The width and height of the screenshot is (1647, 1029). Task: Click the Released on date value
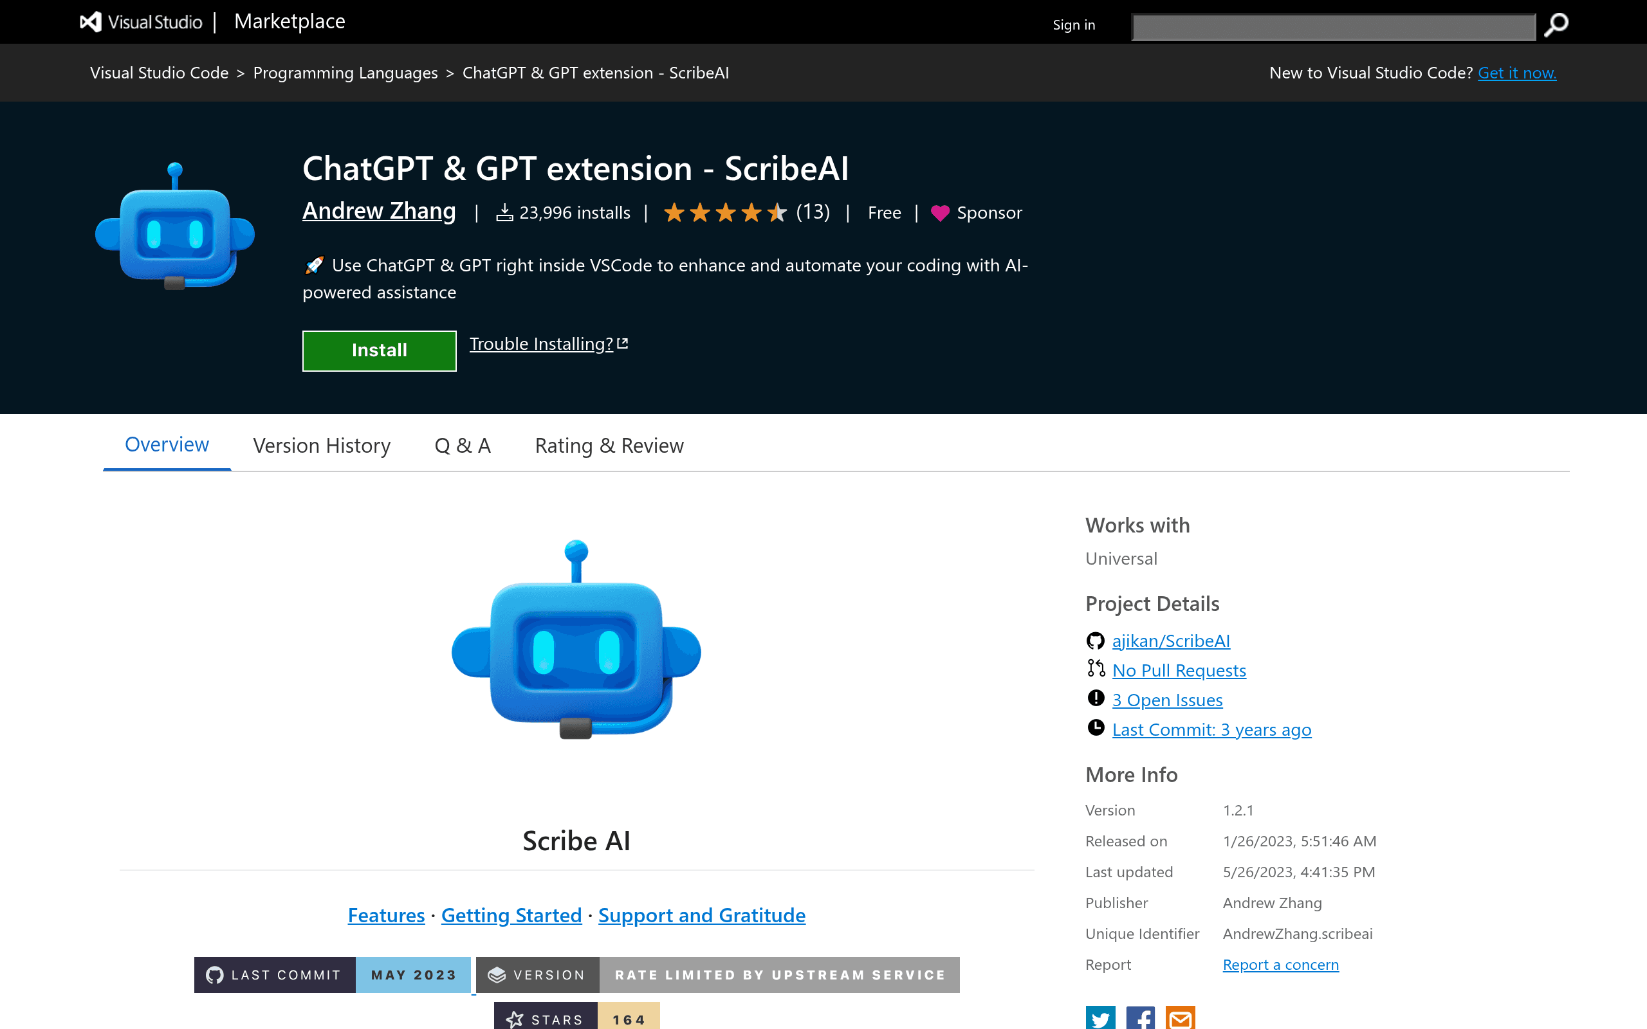(1299, 841)
